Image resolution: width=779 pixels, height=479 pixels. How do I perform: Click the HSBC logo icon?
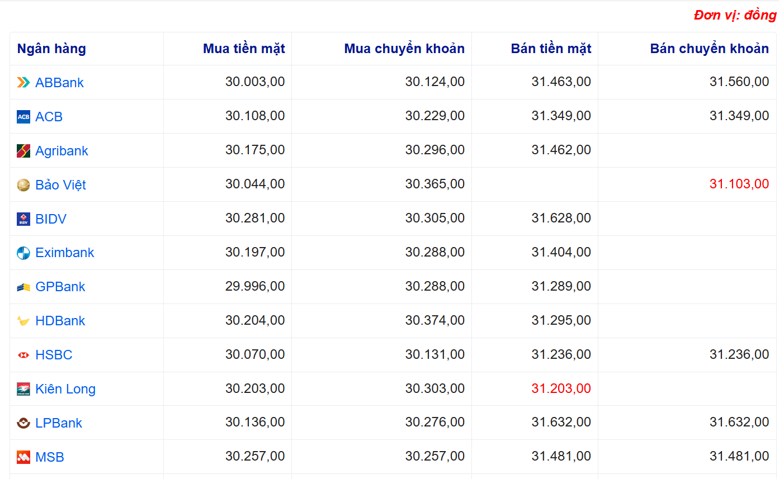(23, 355)
